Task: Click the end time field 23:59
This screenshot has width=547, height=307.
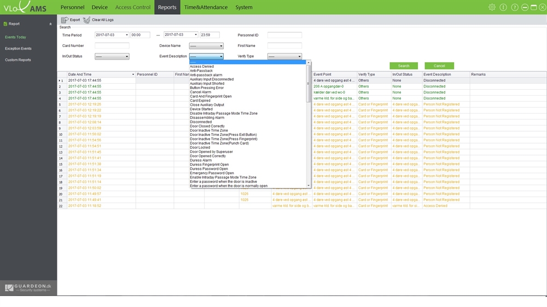Action: tap(210, 35)
